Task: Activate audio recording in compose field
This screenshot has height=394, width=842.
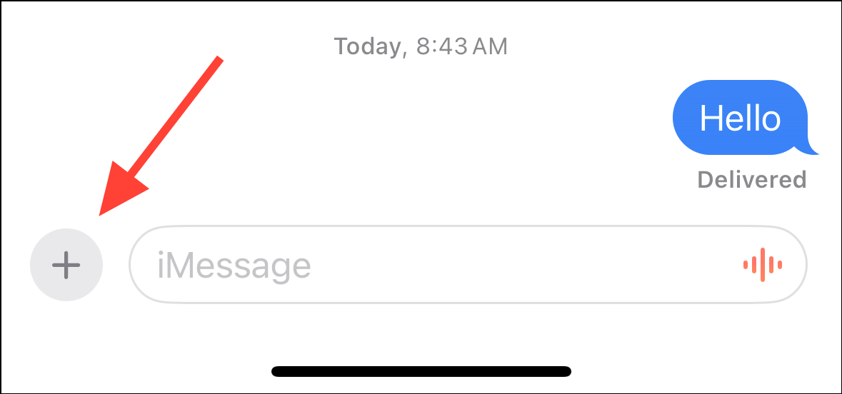Action: pos(763,265)
